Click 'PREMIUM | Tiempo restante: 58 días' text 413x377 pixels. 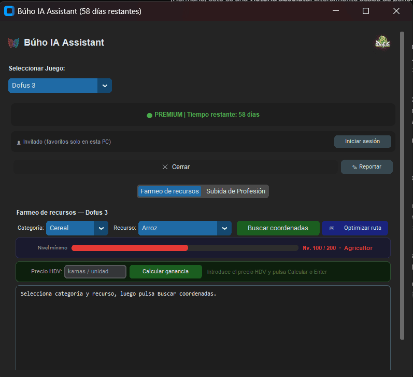click(x=207, y=115)
